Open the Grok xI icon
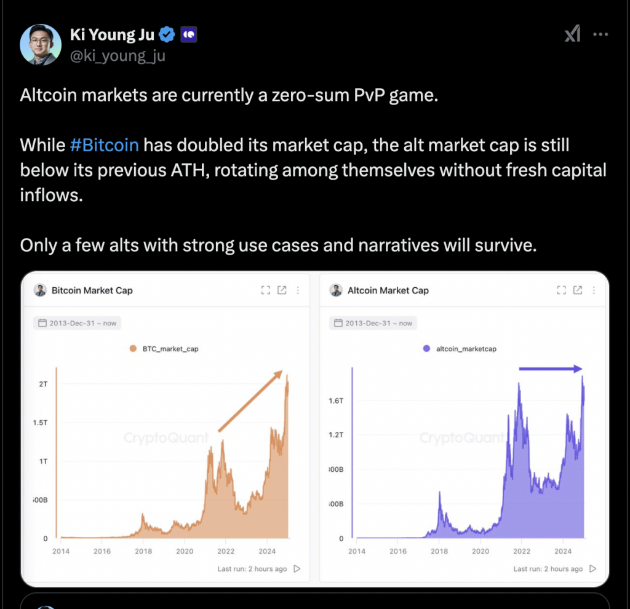 (x=573, y=34)
